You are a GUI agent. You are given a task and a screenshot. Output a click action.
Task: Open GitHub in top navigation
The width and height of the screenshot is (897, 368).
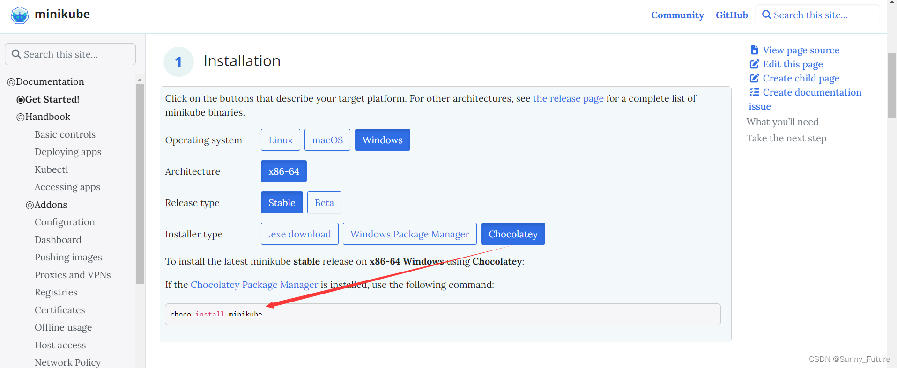pyautogui.click(x=732, y=15)
